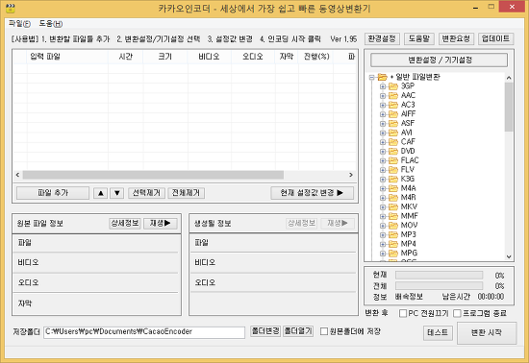The height and width of the screenshot is (363, 529).
Task: Move selected file down with ▼ button
Action: (116, 193)
